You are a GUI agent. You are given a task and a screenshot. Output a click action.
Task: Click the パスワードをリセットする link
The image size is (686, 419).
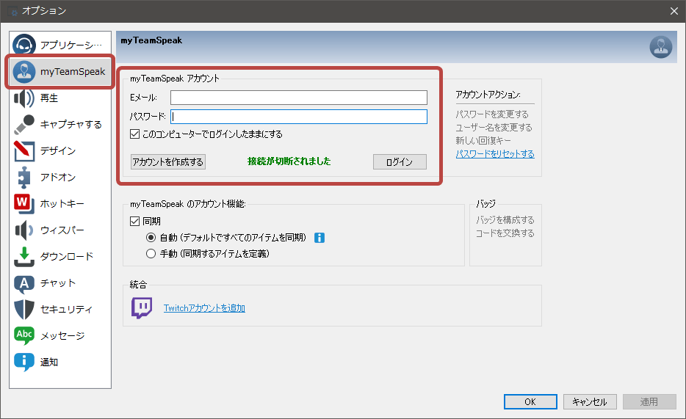point(495,154)
